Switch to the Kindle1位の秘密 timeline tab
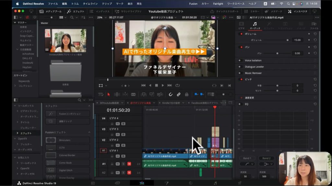The width and height of the screenshot is (332, 186). coord(171,103)
